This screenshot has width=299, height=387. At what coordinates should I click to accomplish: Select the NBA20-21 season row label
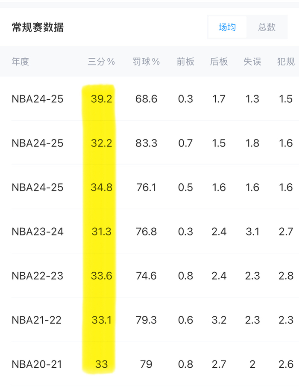point(37,364)
